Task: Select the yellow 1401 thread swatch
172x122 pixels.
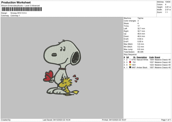Action: tap(130, 65)
